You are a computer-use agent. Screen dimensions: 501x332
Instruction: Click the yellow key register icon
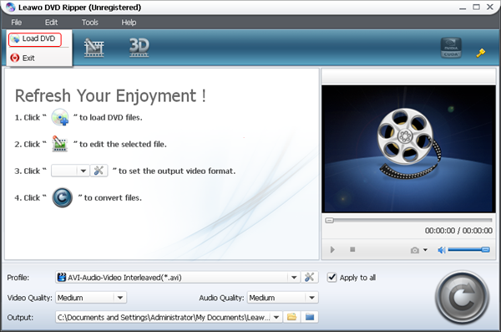[481, 53]
